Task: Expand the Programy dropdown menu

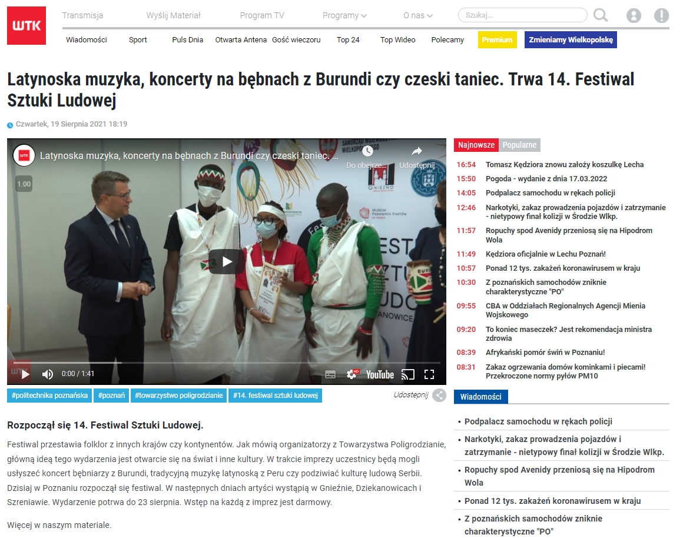Action: [x=344, y=15]
